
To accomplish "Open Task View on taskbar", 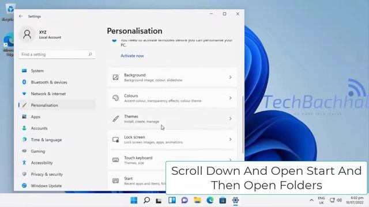I will 159,200.
